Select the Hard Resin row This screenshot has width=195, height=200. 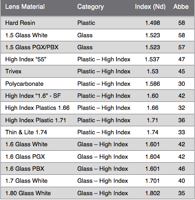97,23
